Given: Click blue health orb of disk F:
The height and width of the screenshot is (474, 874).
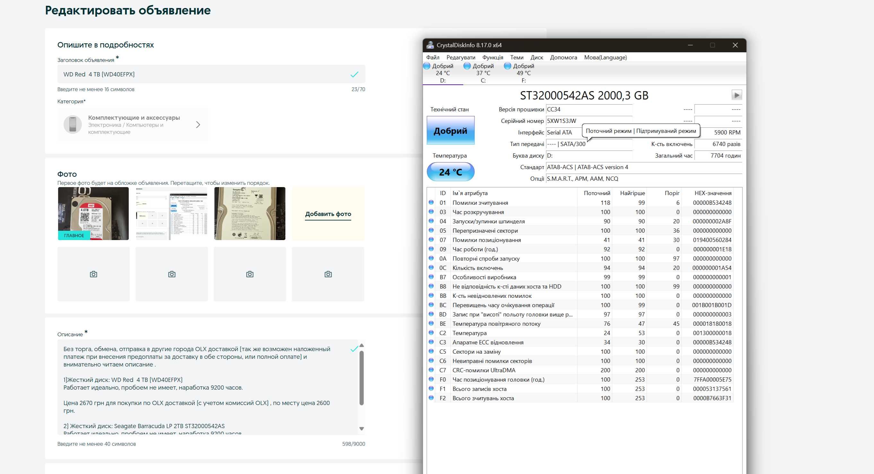Looking at the screenshot, I should 507,66.
